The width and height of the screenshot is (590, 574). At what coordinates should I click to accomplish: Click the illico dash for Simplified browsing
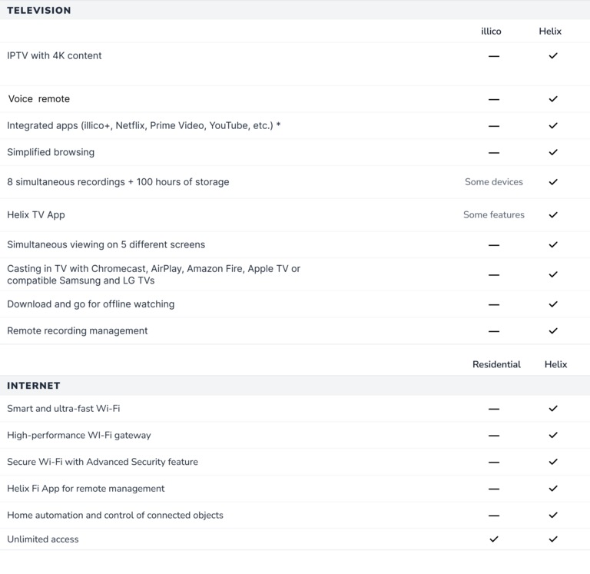[x=494, y=153]
